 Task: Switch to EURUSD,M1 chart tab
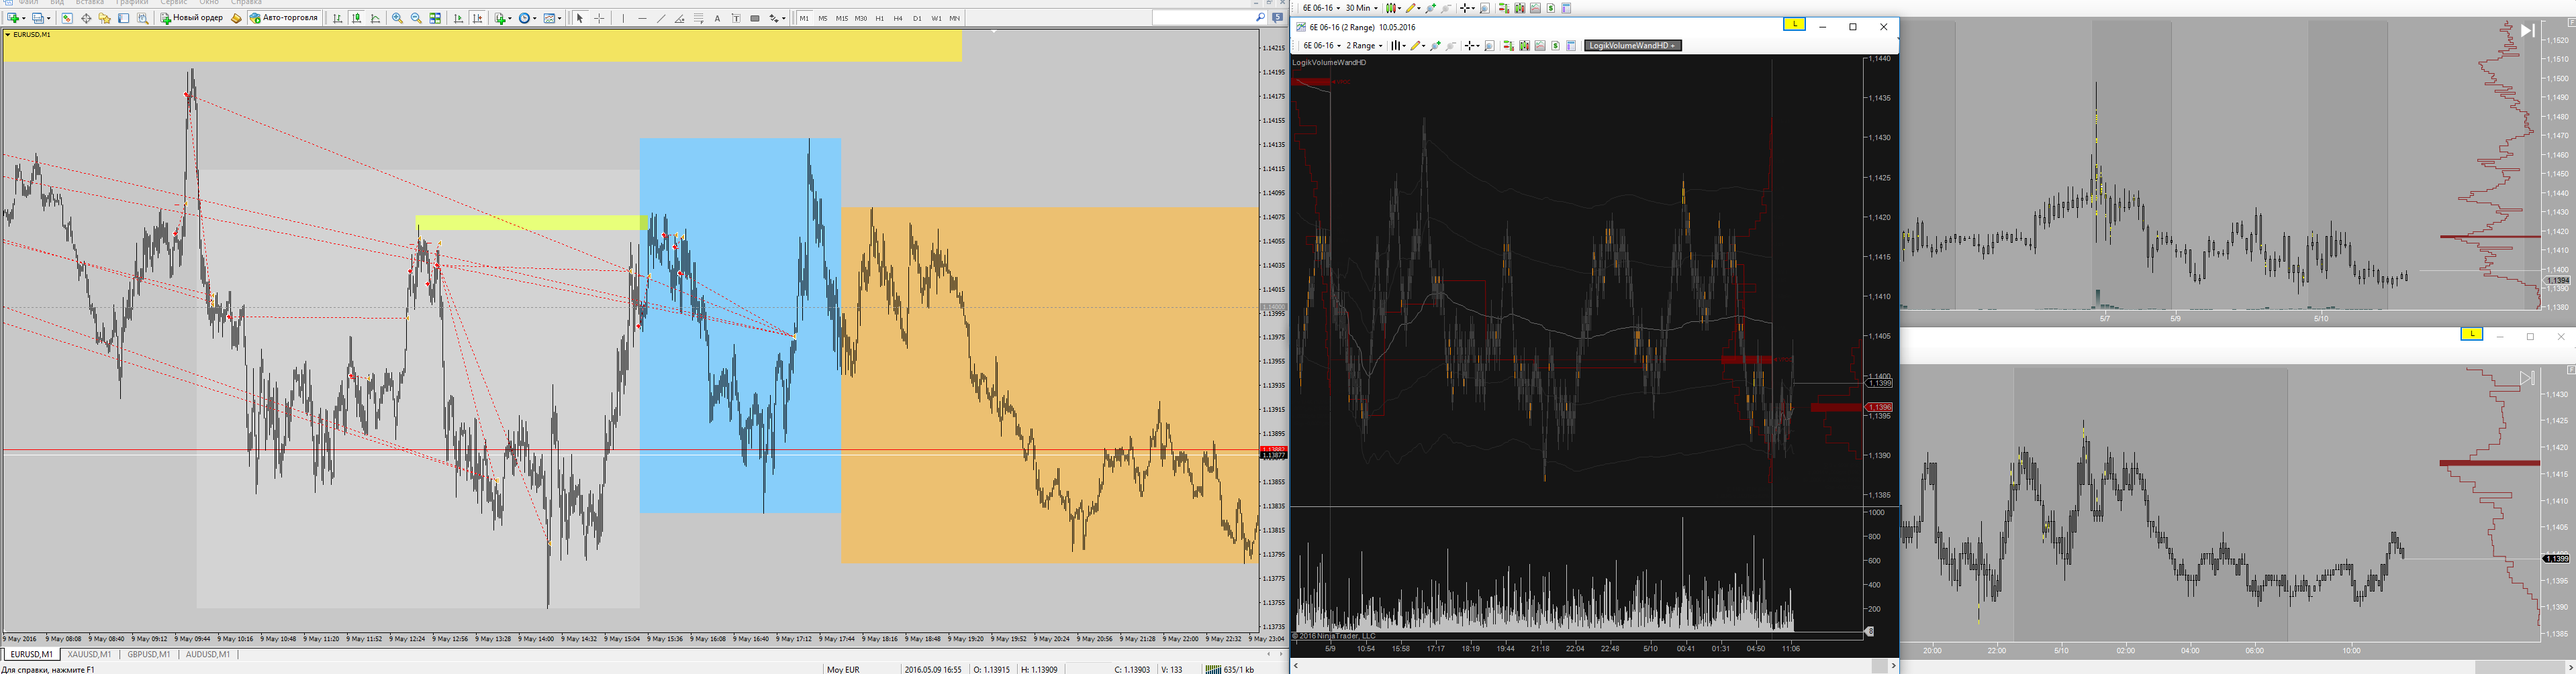tap(31, 654)
